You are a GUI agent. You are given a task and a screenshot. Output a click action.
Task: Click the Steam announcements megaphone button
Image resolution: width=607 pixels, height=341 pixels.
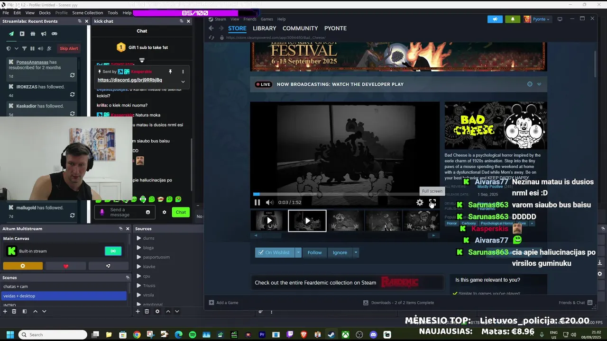click(x=495, y=19)
